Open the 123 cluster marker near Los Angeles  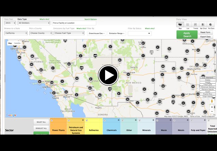[x=52, y=83]
